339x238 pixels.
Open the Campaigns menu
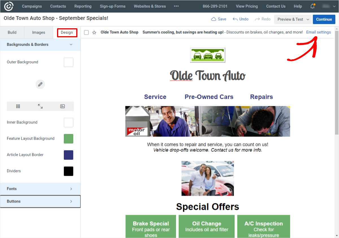tap(32, 6)
